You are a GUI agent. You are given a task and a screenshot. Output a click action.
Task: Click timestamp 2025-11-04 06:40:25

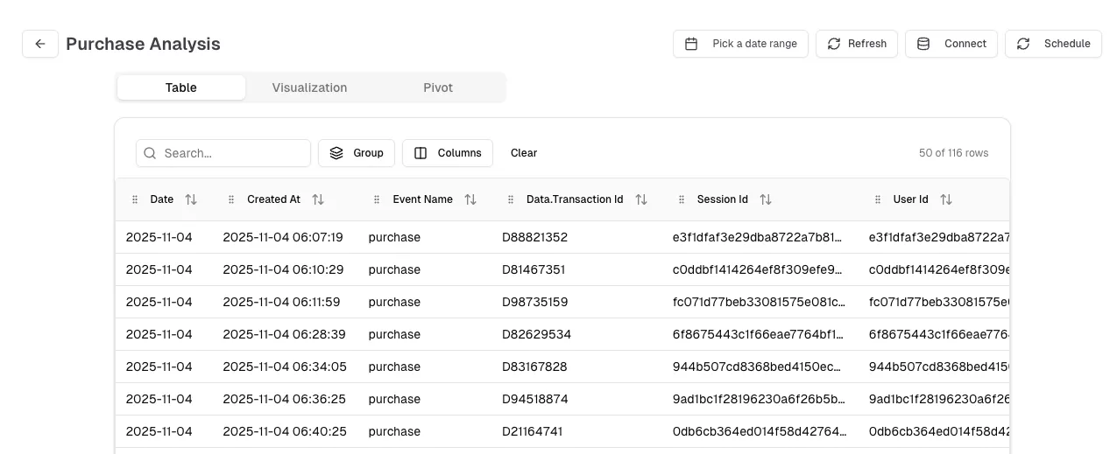point(284,431)
